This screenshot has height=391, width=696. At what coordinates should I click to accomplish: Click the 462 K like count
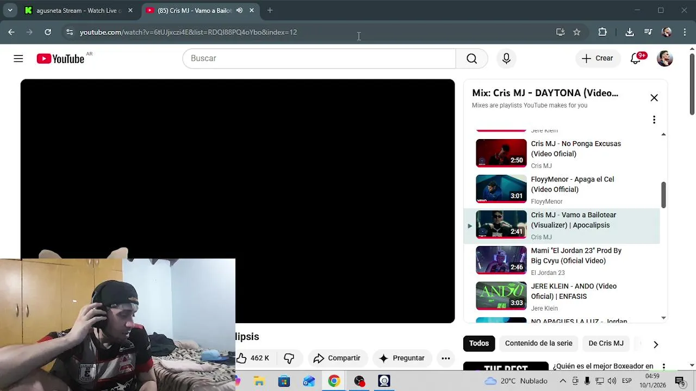click(x=260, y=358)
